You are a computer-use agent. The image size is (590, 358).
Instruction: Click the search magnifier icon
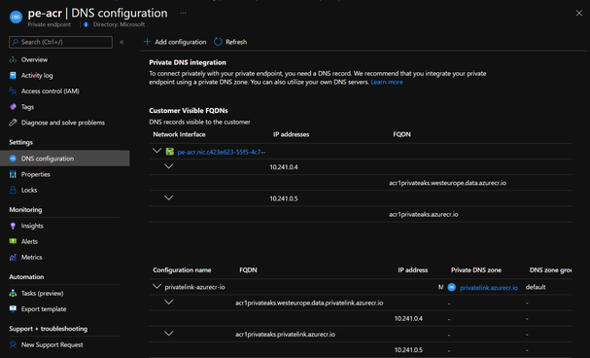click(15, 42)
